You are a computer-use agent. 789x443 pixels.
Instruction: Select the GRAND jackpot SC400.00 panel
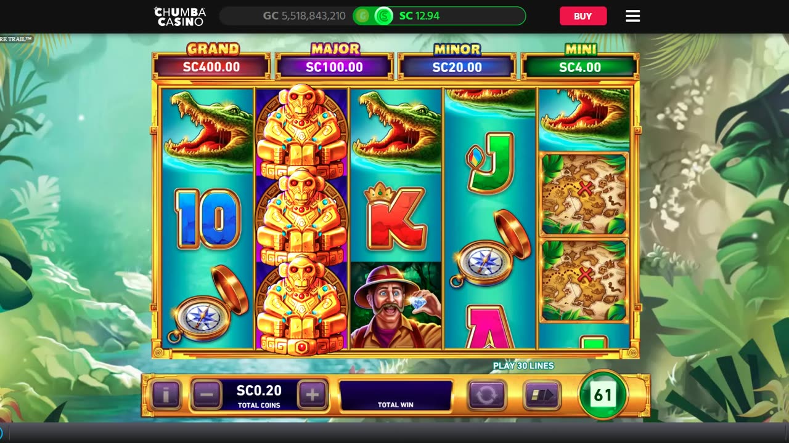(x=211, y=62)
